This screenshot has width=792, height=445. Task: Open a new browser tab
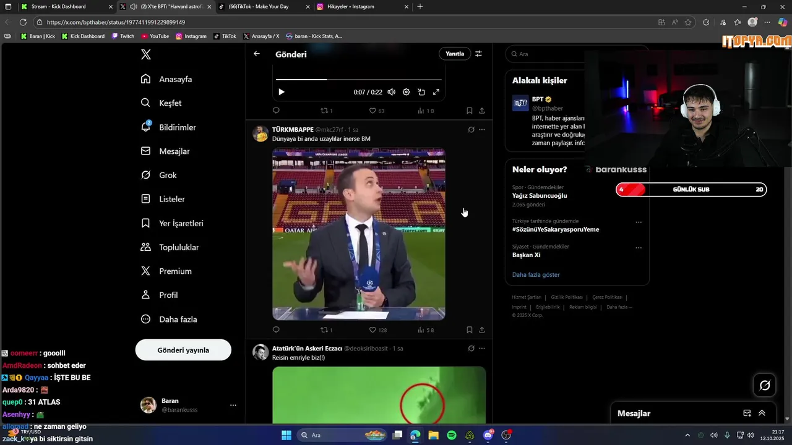[420, 6]
